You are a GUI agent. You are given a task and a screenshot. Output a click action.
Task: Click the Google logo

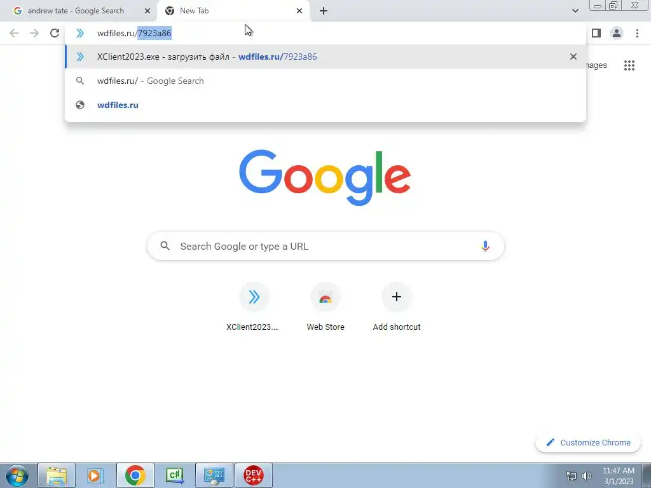tap(325, 178)
